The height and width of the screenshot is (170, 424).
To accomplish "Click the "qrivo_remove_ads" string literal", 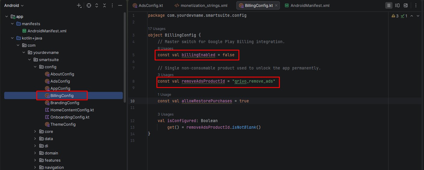I will click(x=254, y=81).
